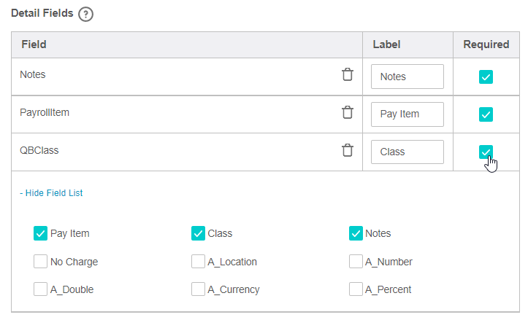Collapse the list using Hide Field List
Screen dimensions: 528x320
[x=51, y=193]
